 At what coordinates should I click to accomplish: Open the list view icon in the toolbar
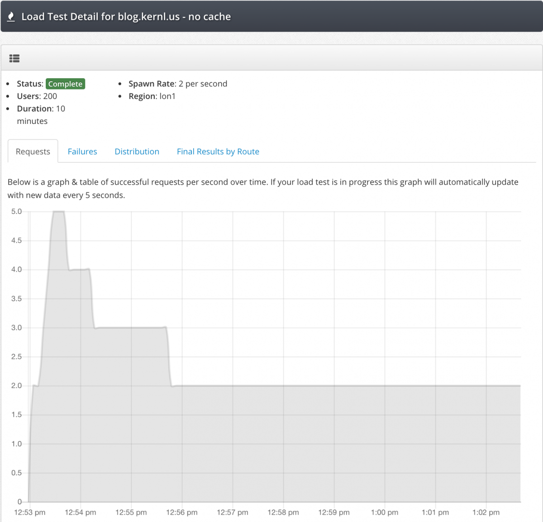14,58
